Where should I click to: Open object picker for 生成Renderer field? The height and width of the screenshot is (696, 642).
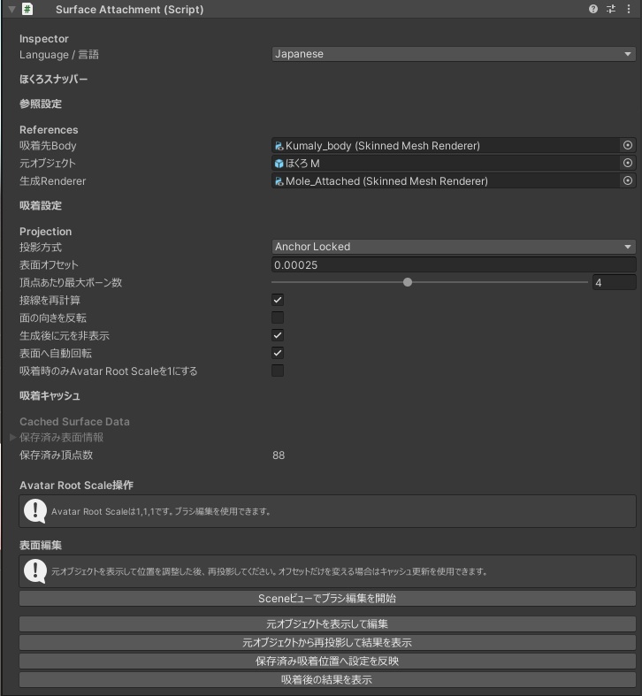click(628, 180)
